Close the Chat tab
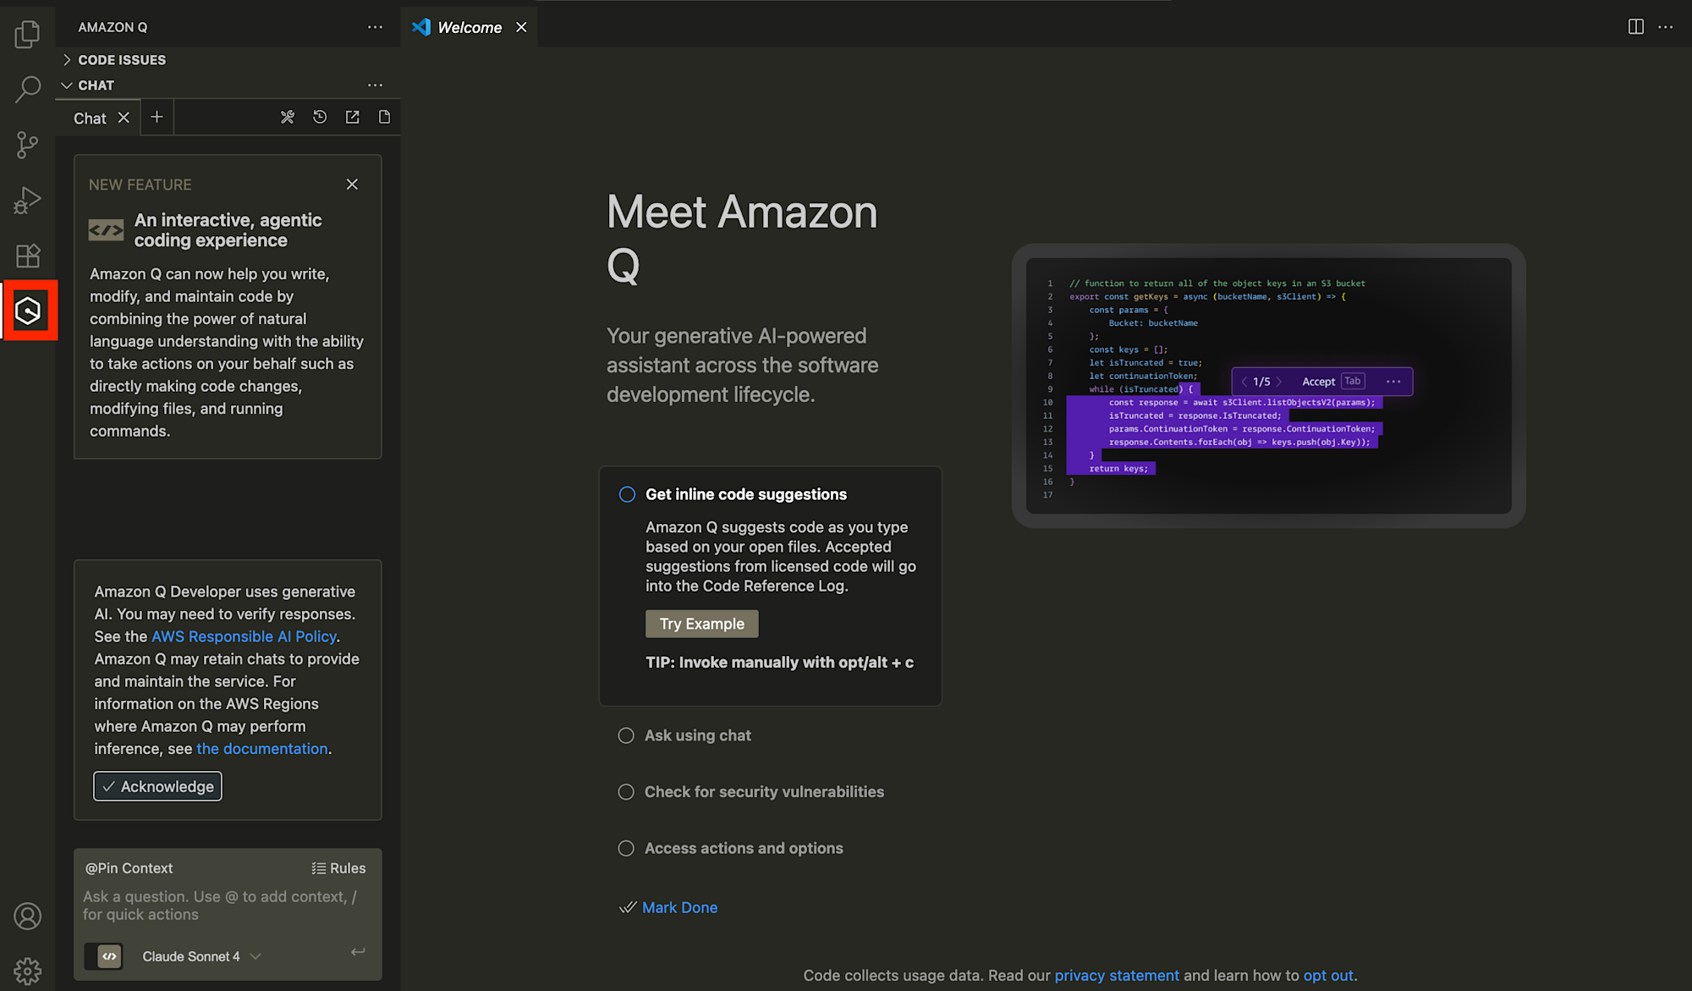 [x=124, y=118]
